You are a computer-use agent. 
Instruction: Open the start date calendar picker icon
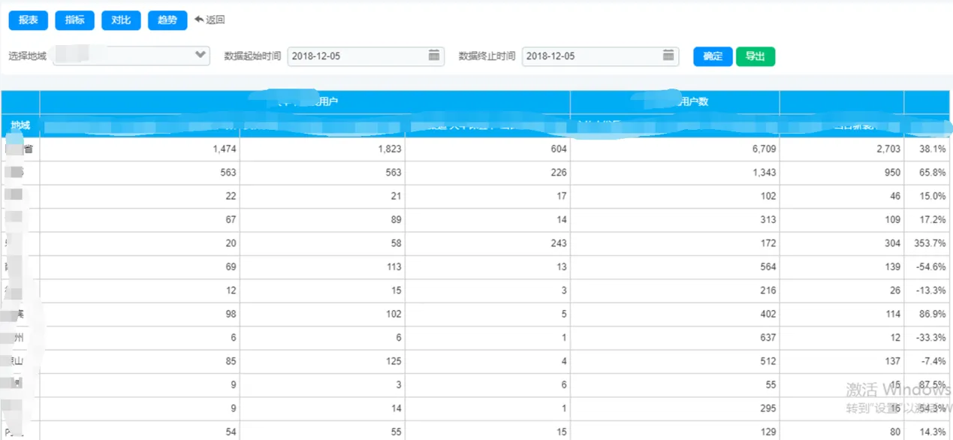coord(434,56)
